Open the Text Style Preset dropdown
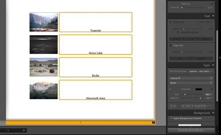This screenshot has width=221, height=135. click(201, 71)
